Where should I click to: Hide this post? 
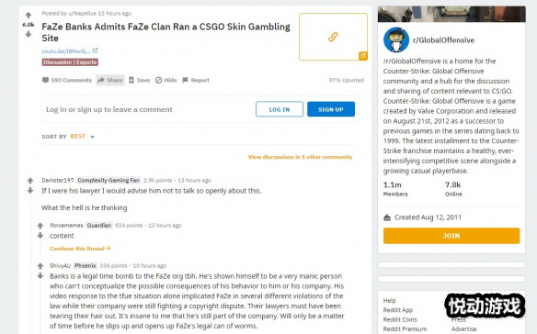pos(166,81)
